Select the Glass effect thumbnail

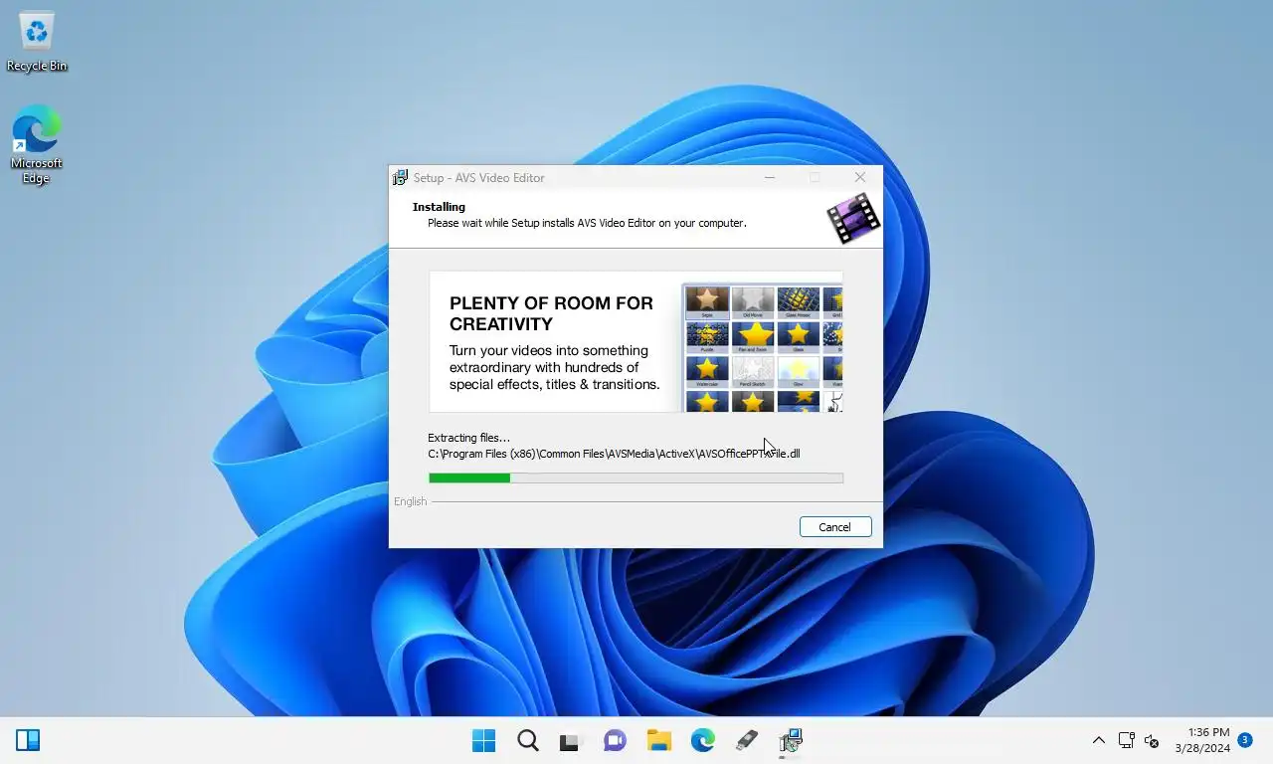coord(799,337)
